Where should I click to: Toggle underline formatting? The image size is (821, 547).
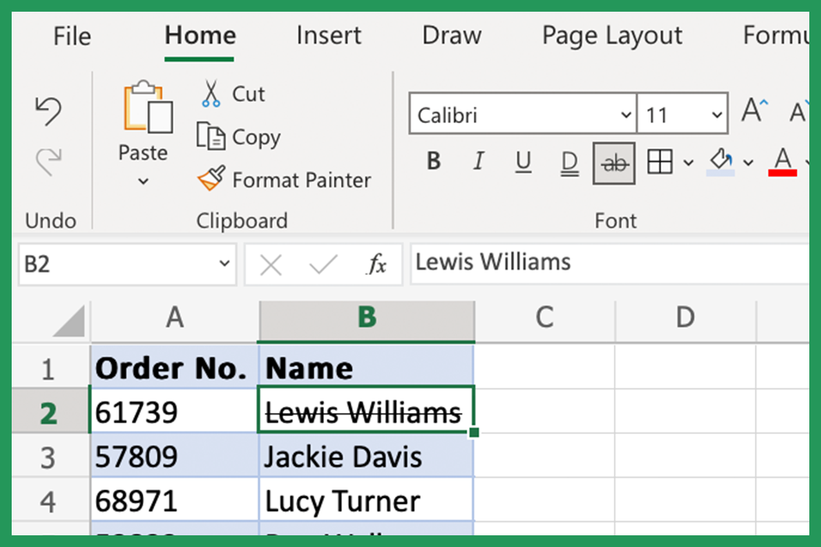pyautogui.click(x=523, y=162)
